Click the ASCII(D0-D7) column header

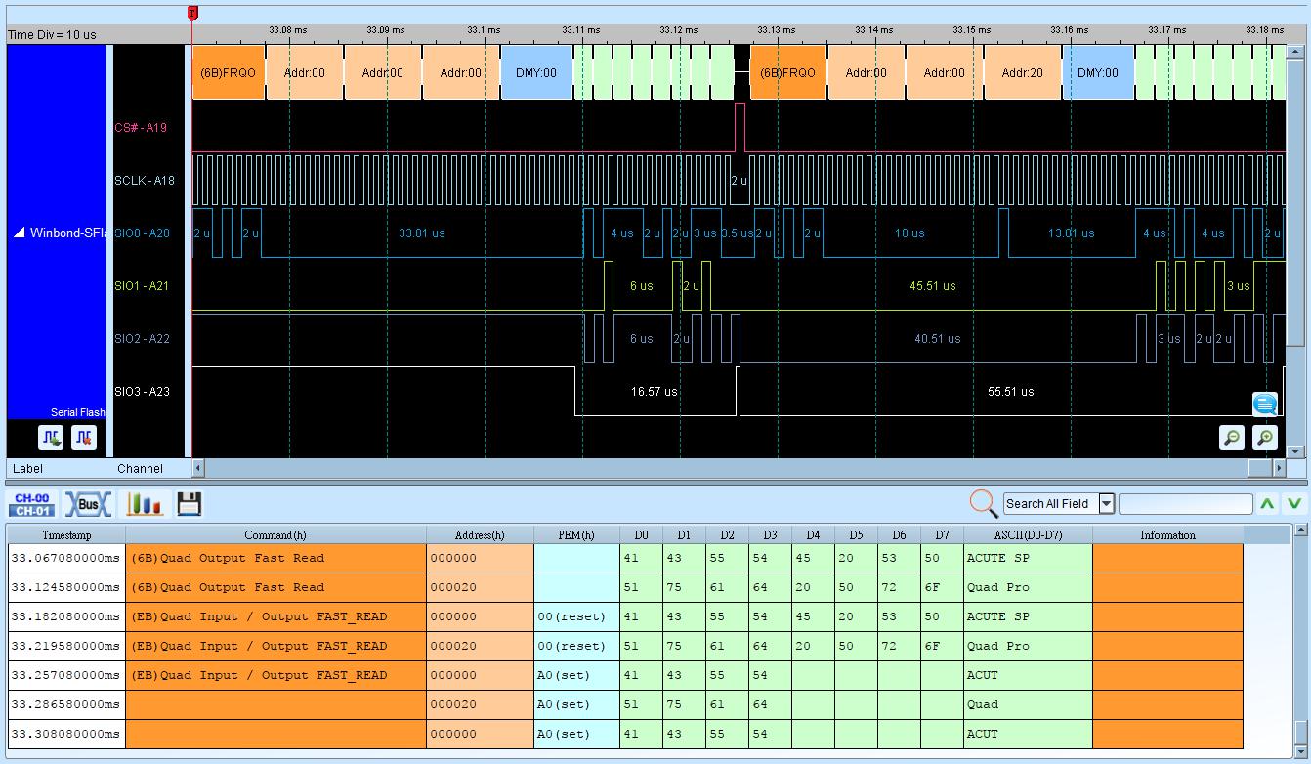1028,535
